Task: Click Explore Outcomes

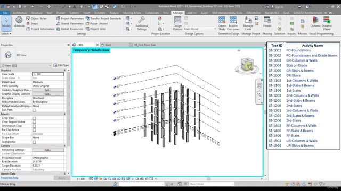Action: click(x=233, y=23)
